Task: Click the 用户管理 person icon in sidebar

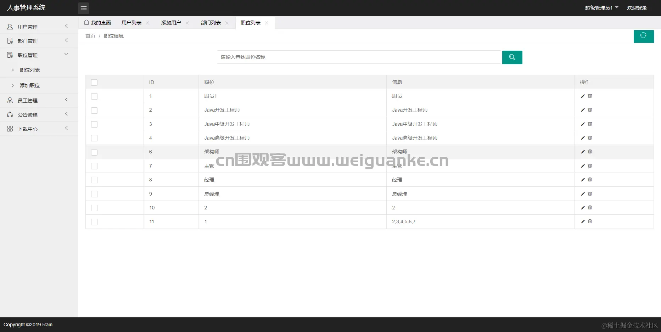Action: 10,27
